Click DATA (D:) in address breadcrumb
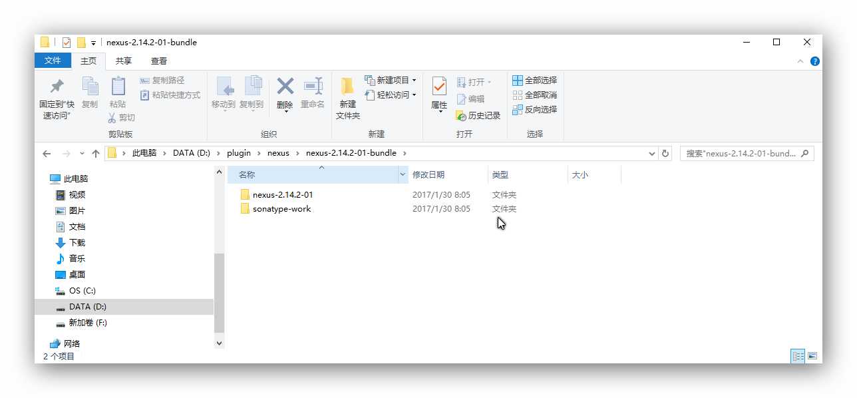 [x=192, y=153]
